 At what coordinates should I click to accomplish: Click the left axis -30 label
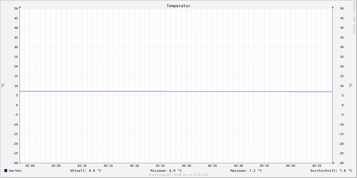click(15, 163)
